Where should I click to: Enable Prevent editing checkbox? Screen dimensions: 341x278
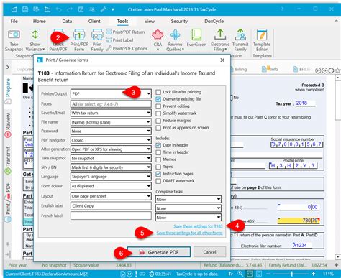pyautogui.click(x=158, y=106)
